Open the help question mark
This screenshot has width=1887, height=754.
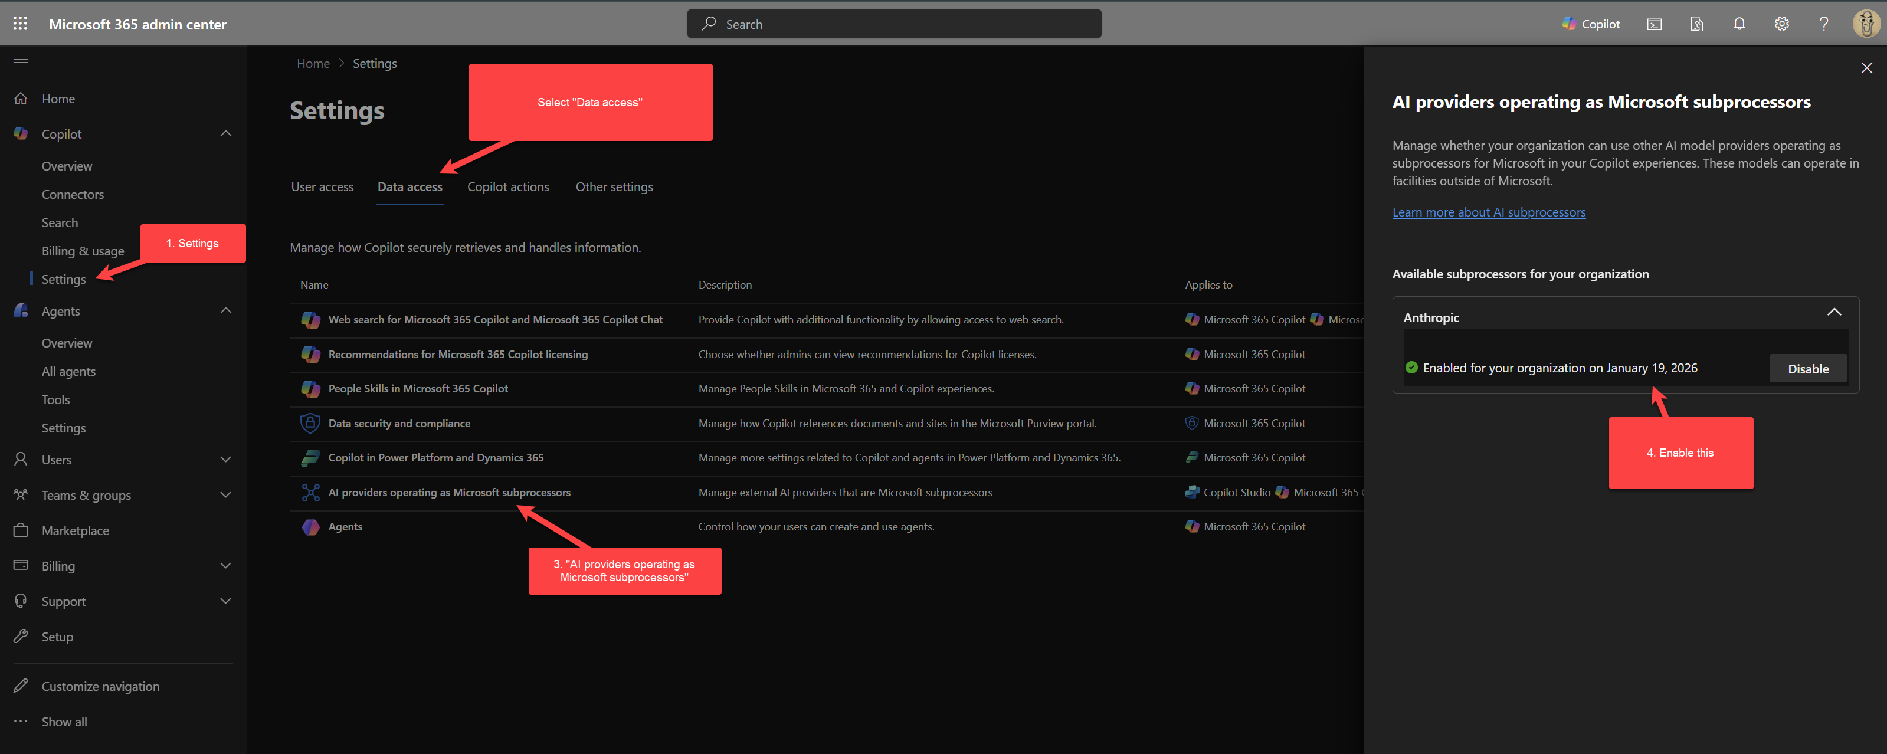1824,24
